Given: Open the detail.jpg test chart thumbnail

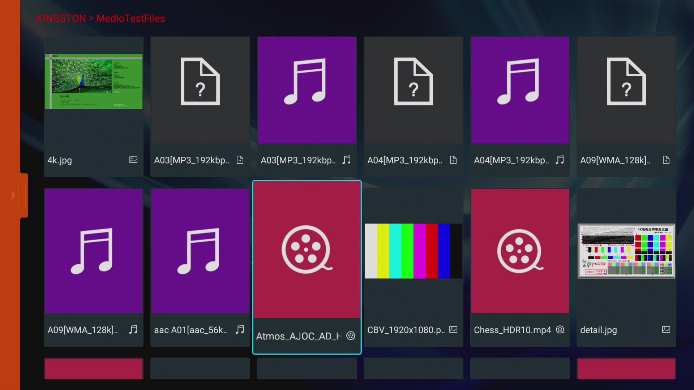Looking at the screenshot, I should (x=626, y=251).
